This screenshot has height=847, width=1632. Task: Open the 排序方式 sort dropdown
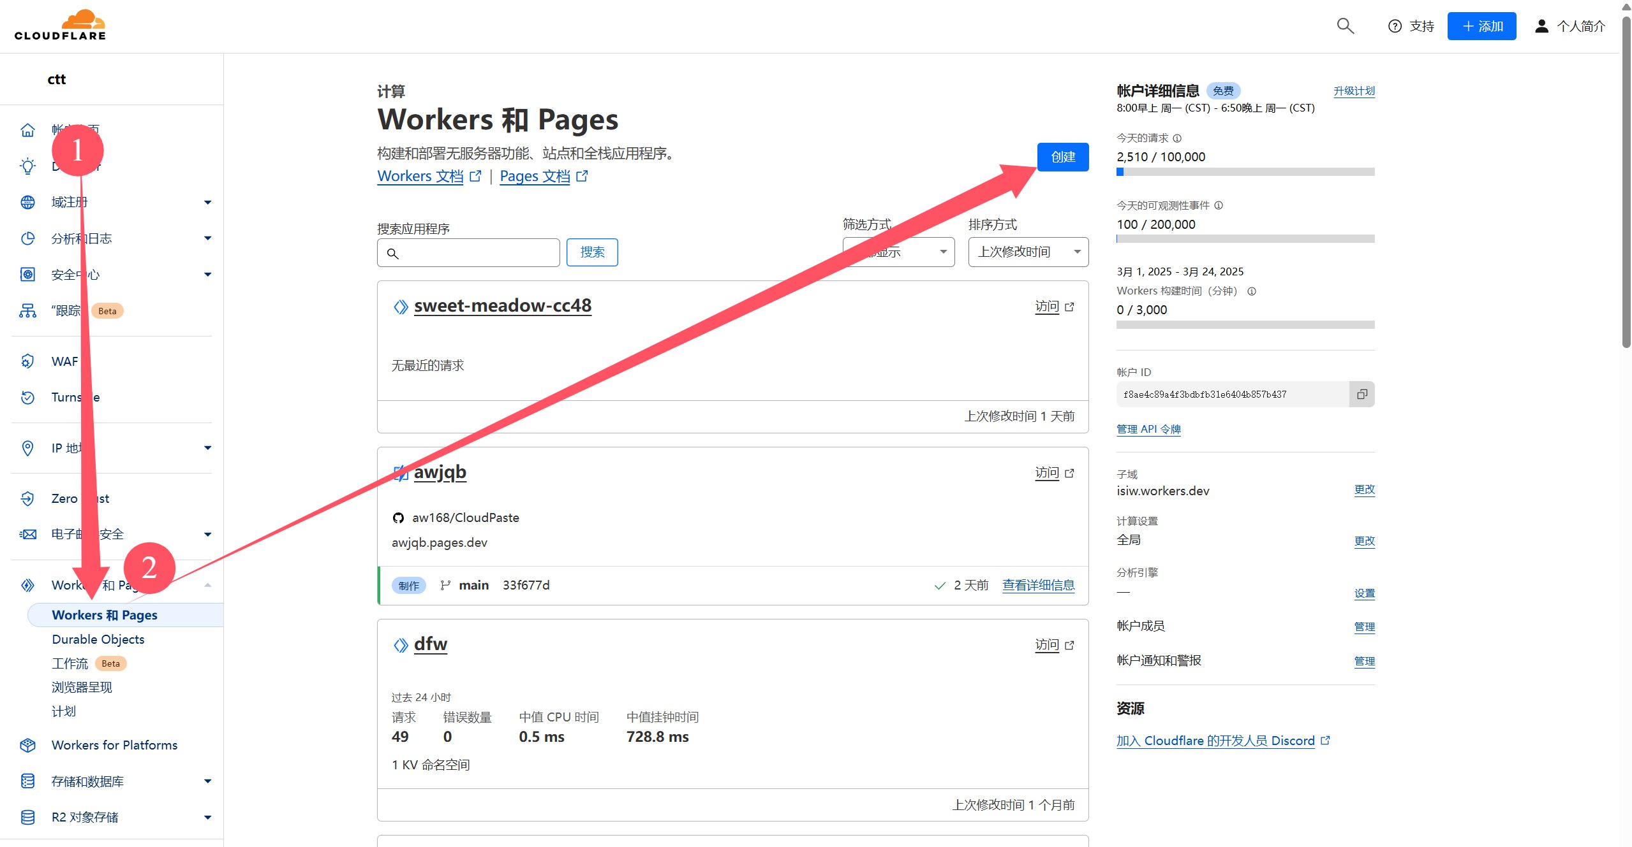[1028, 252]
